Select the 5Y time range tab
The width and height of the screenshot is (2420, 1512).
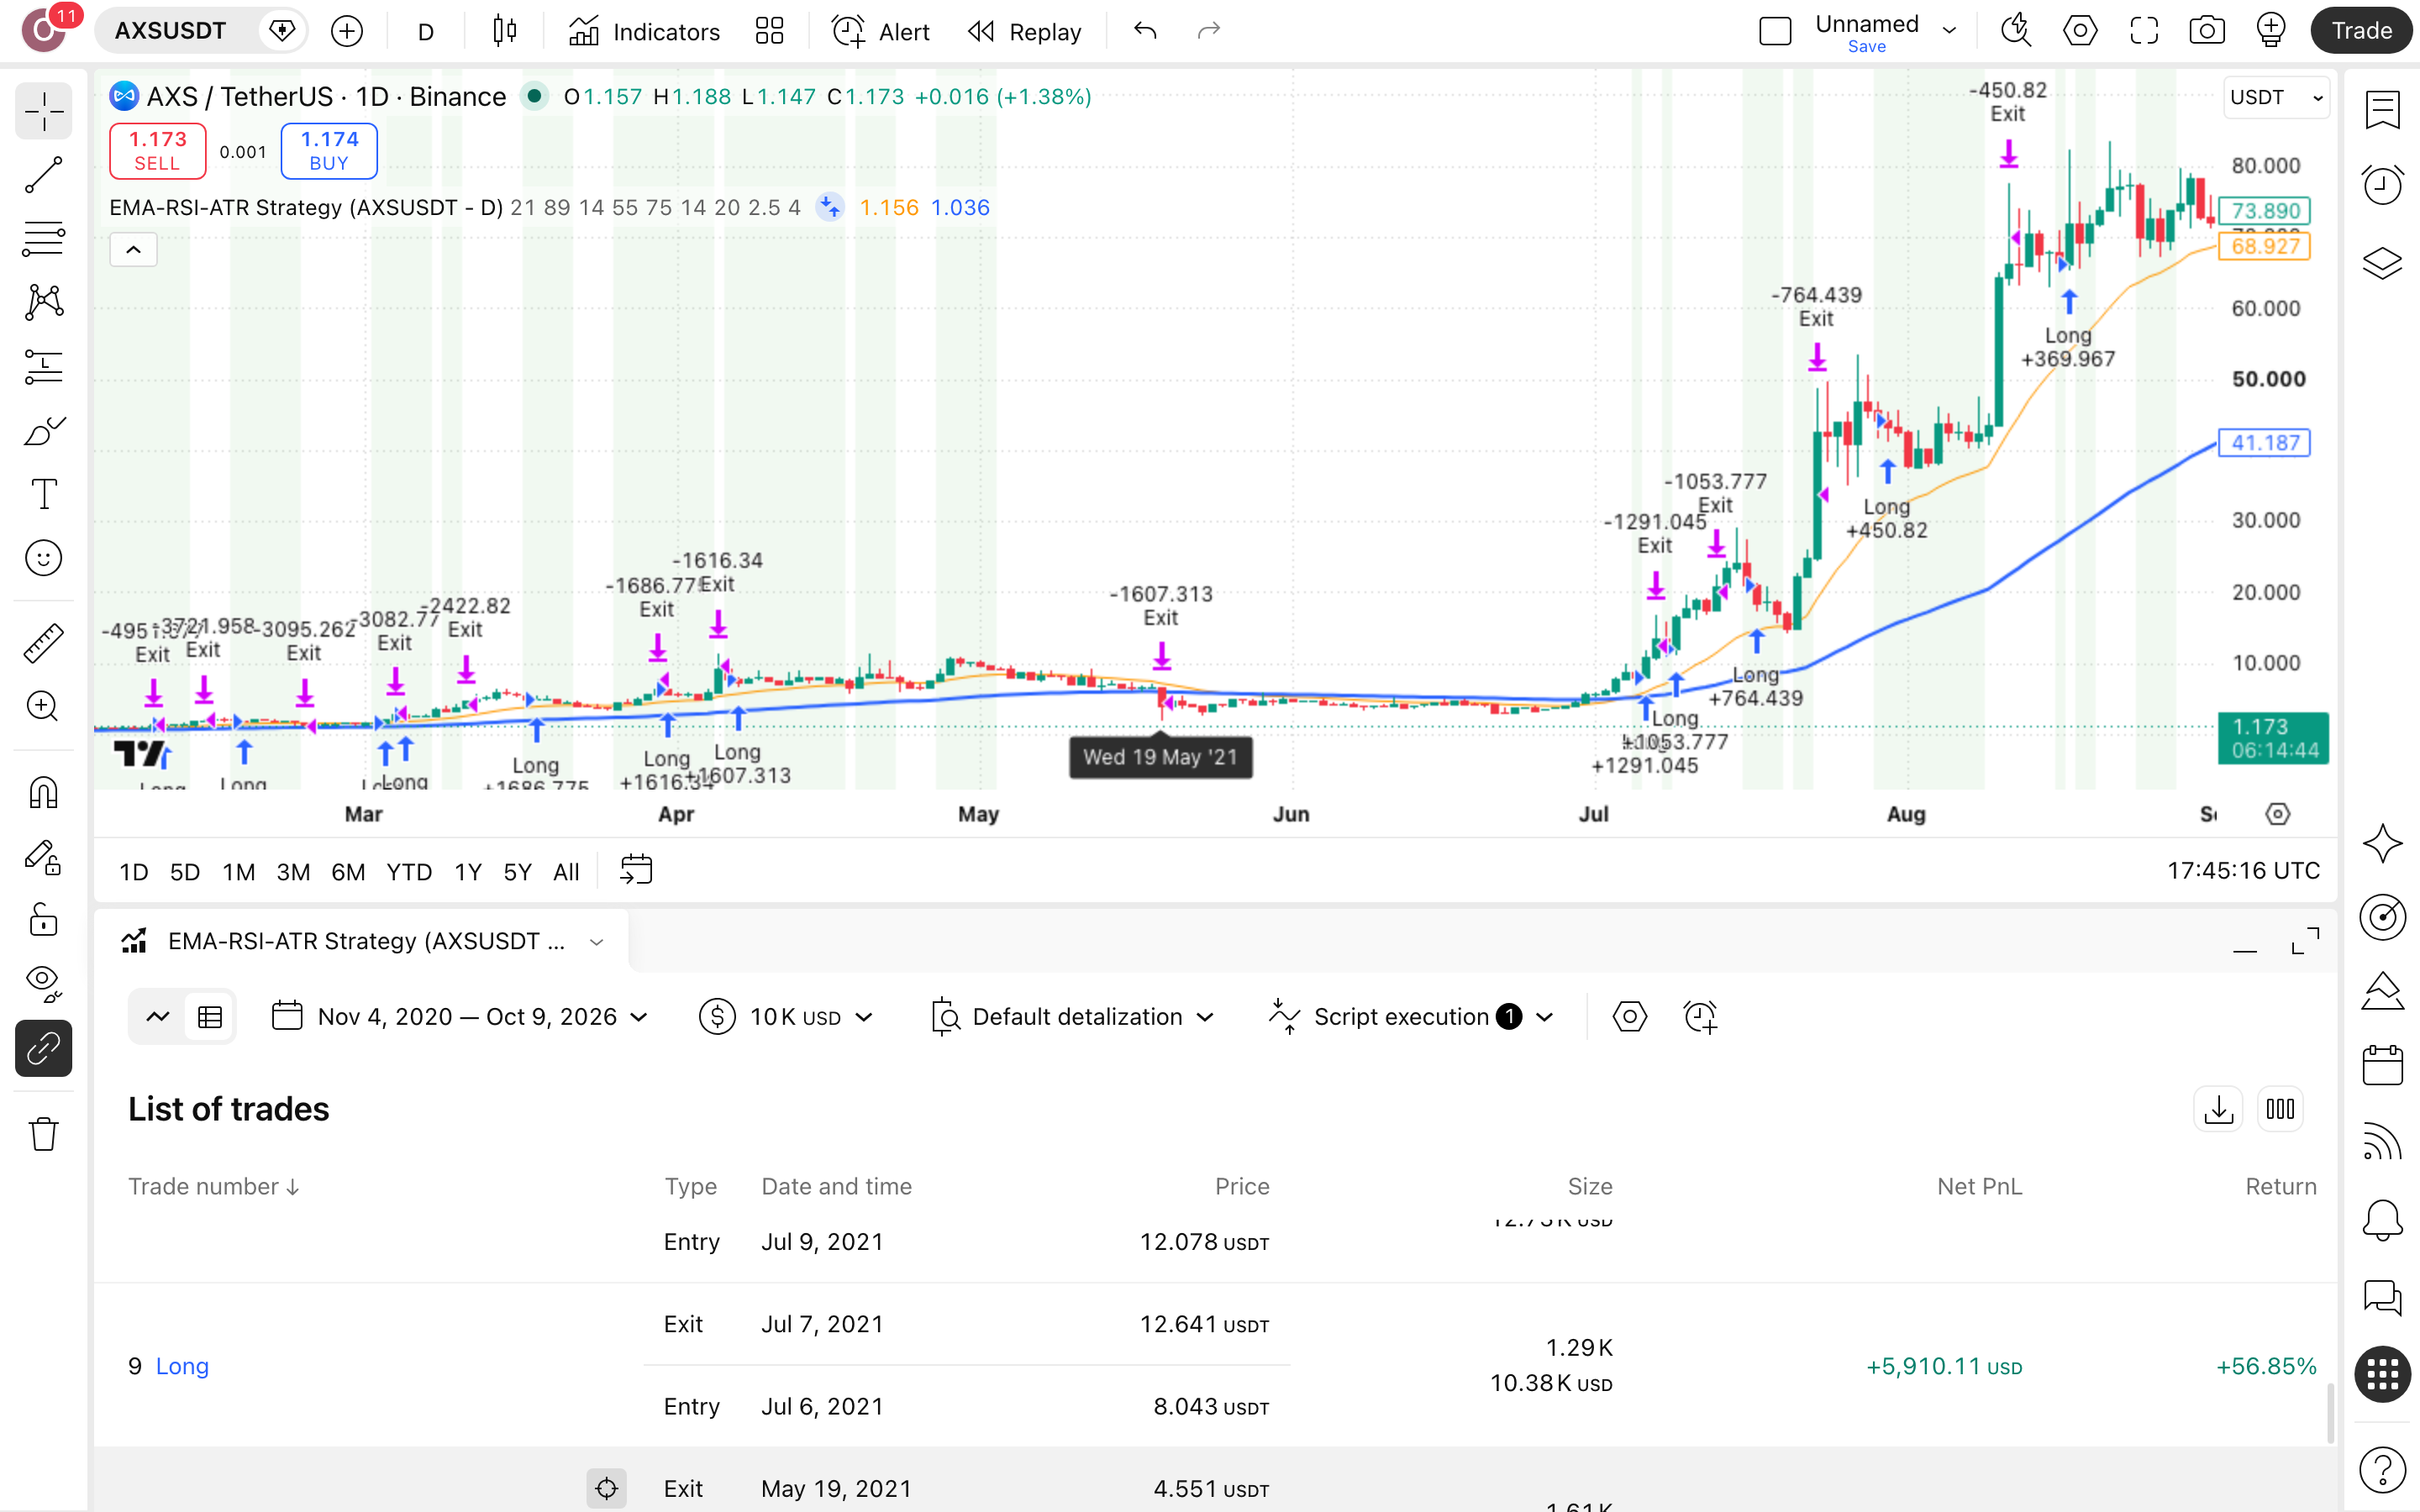(x=517, y=872)
